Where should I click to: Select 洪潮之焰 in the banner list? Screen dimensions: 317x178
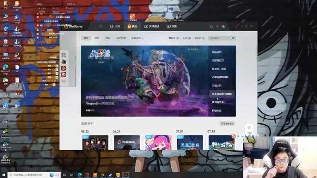coord(216,85)
